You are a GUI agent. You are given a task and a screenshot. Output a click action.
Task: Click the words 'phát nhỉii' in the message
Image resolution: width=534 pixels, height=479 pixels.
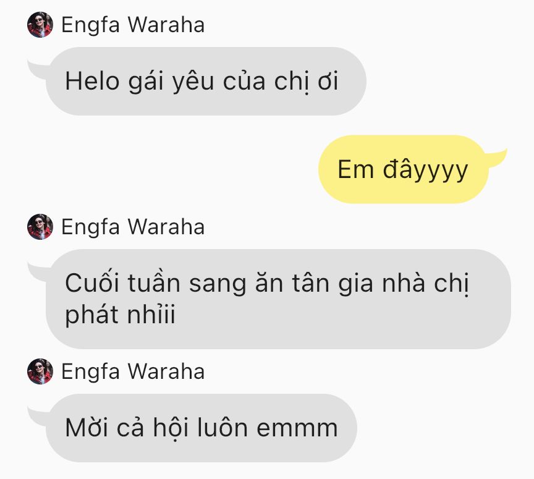tap(120, 315)
